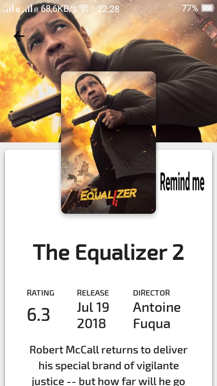Tap the 77% battery percentage text
The width and height of the screenshot is (217, 386).
[190, 9]
